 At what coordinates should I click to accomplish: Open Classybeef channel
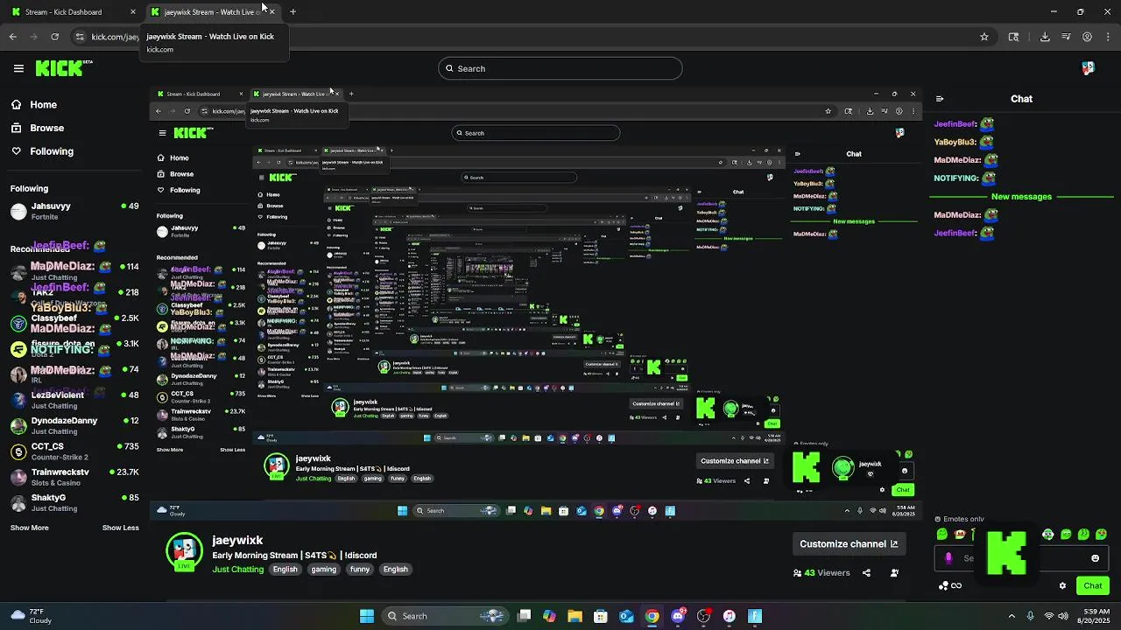(x=74, y=323)
